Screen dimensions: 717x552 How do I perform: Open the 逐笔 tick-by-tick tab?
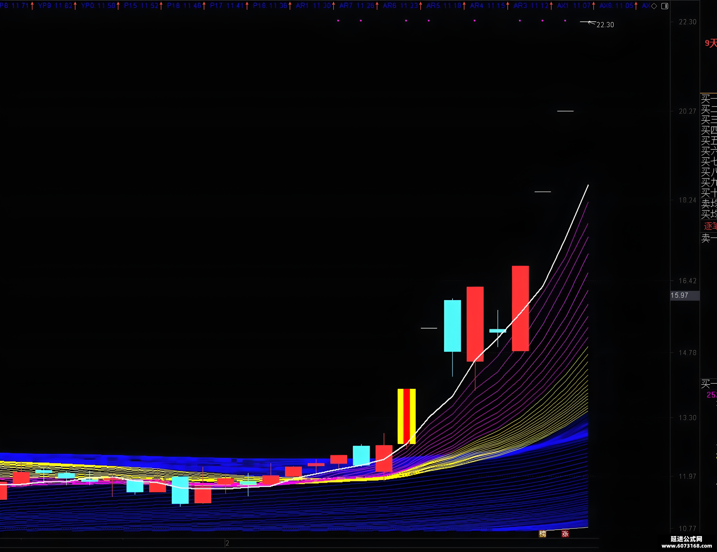coord(710,226)
